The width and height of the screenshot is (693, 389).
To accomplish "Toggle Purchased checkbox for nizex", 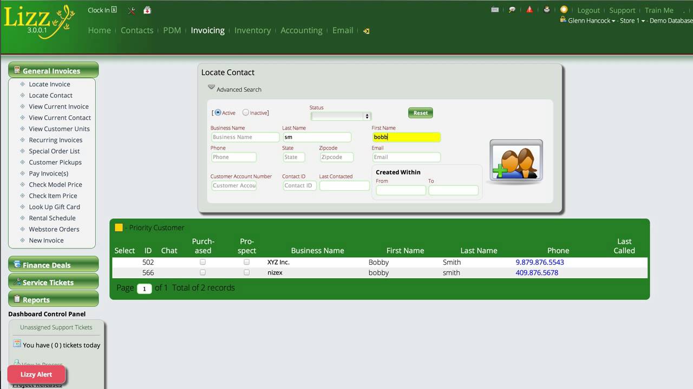I will click(x=202, y=272).
